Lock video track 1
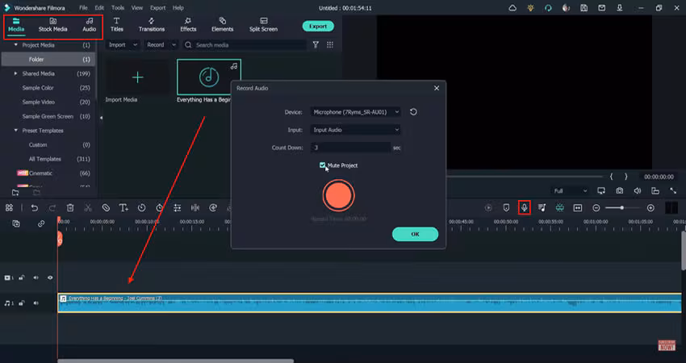Image resolution: width=686 pixels, height=363 pixels. point(22,277)
